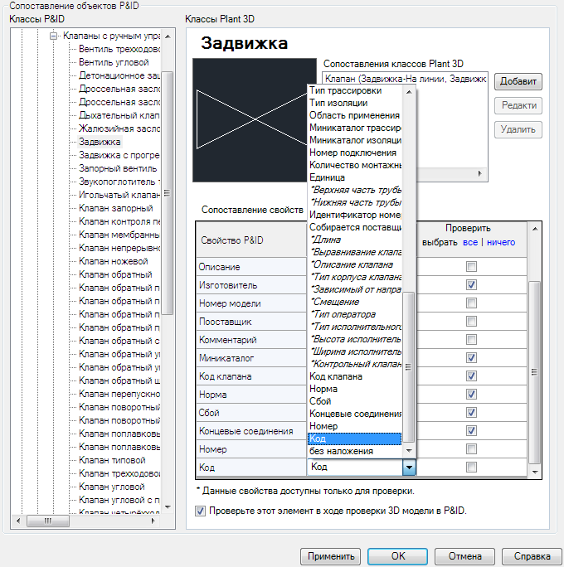Uncheck the 'Код клапана' verify checkbox
Image resolution: width=564 pixels, height=567 pixels.
471,376
